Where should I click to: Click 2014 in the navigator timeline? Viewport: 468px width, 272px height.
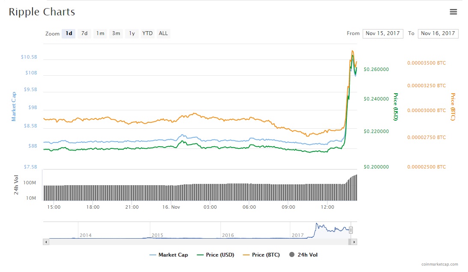point(85,235)
